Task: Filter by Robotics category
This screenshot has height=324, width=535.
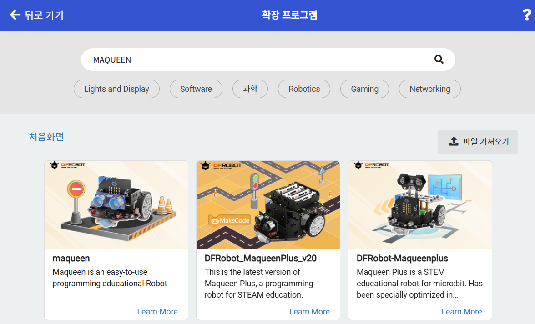Action: click(304, 89)
